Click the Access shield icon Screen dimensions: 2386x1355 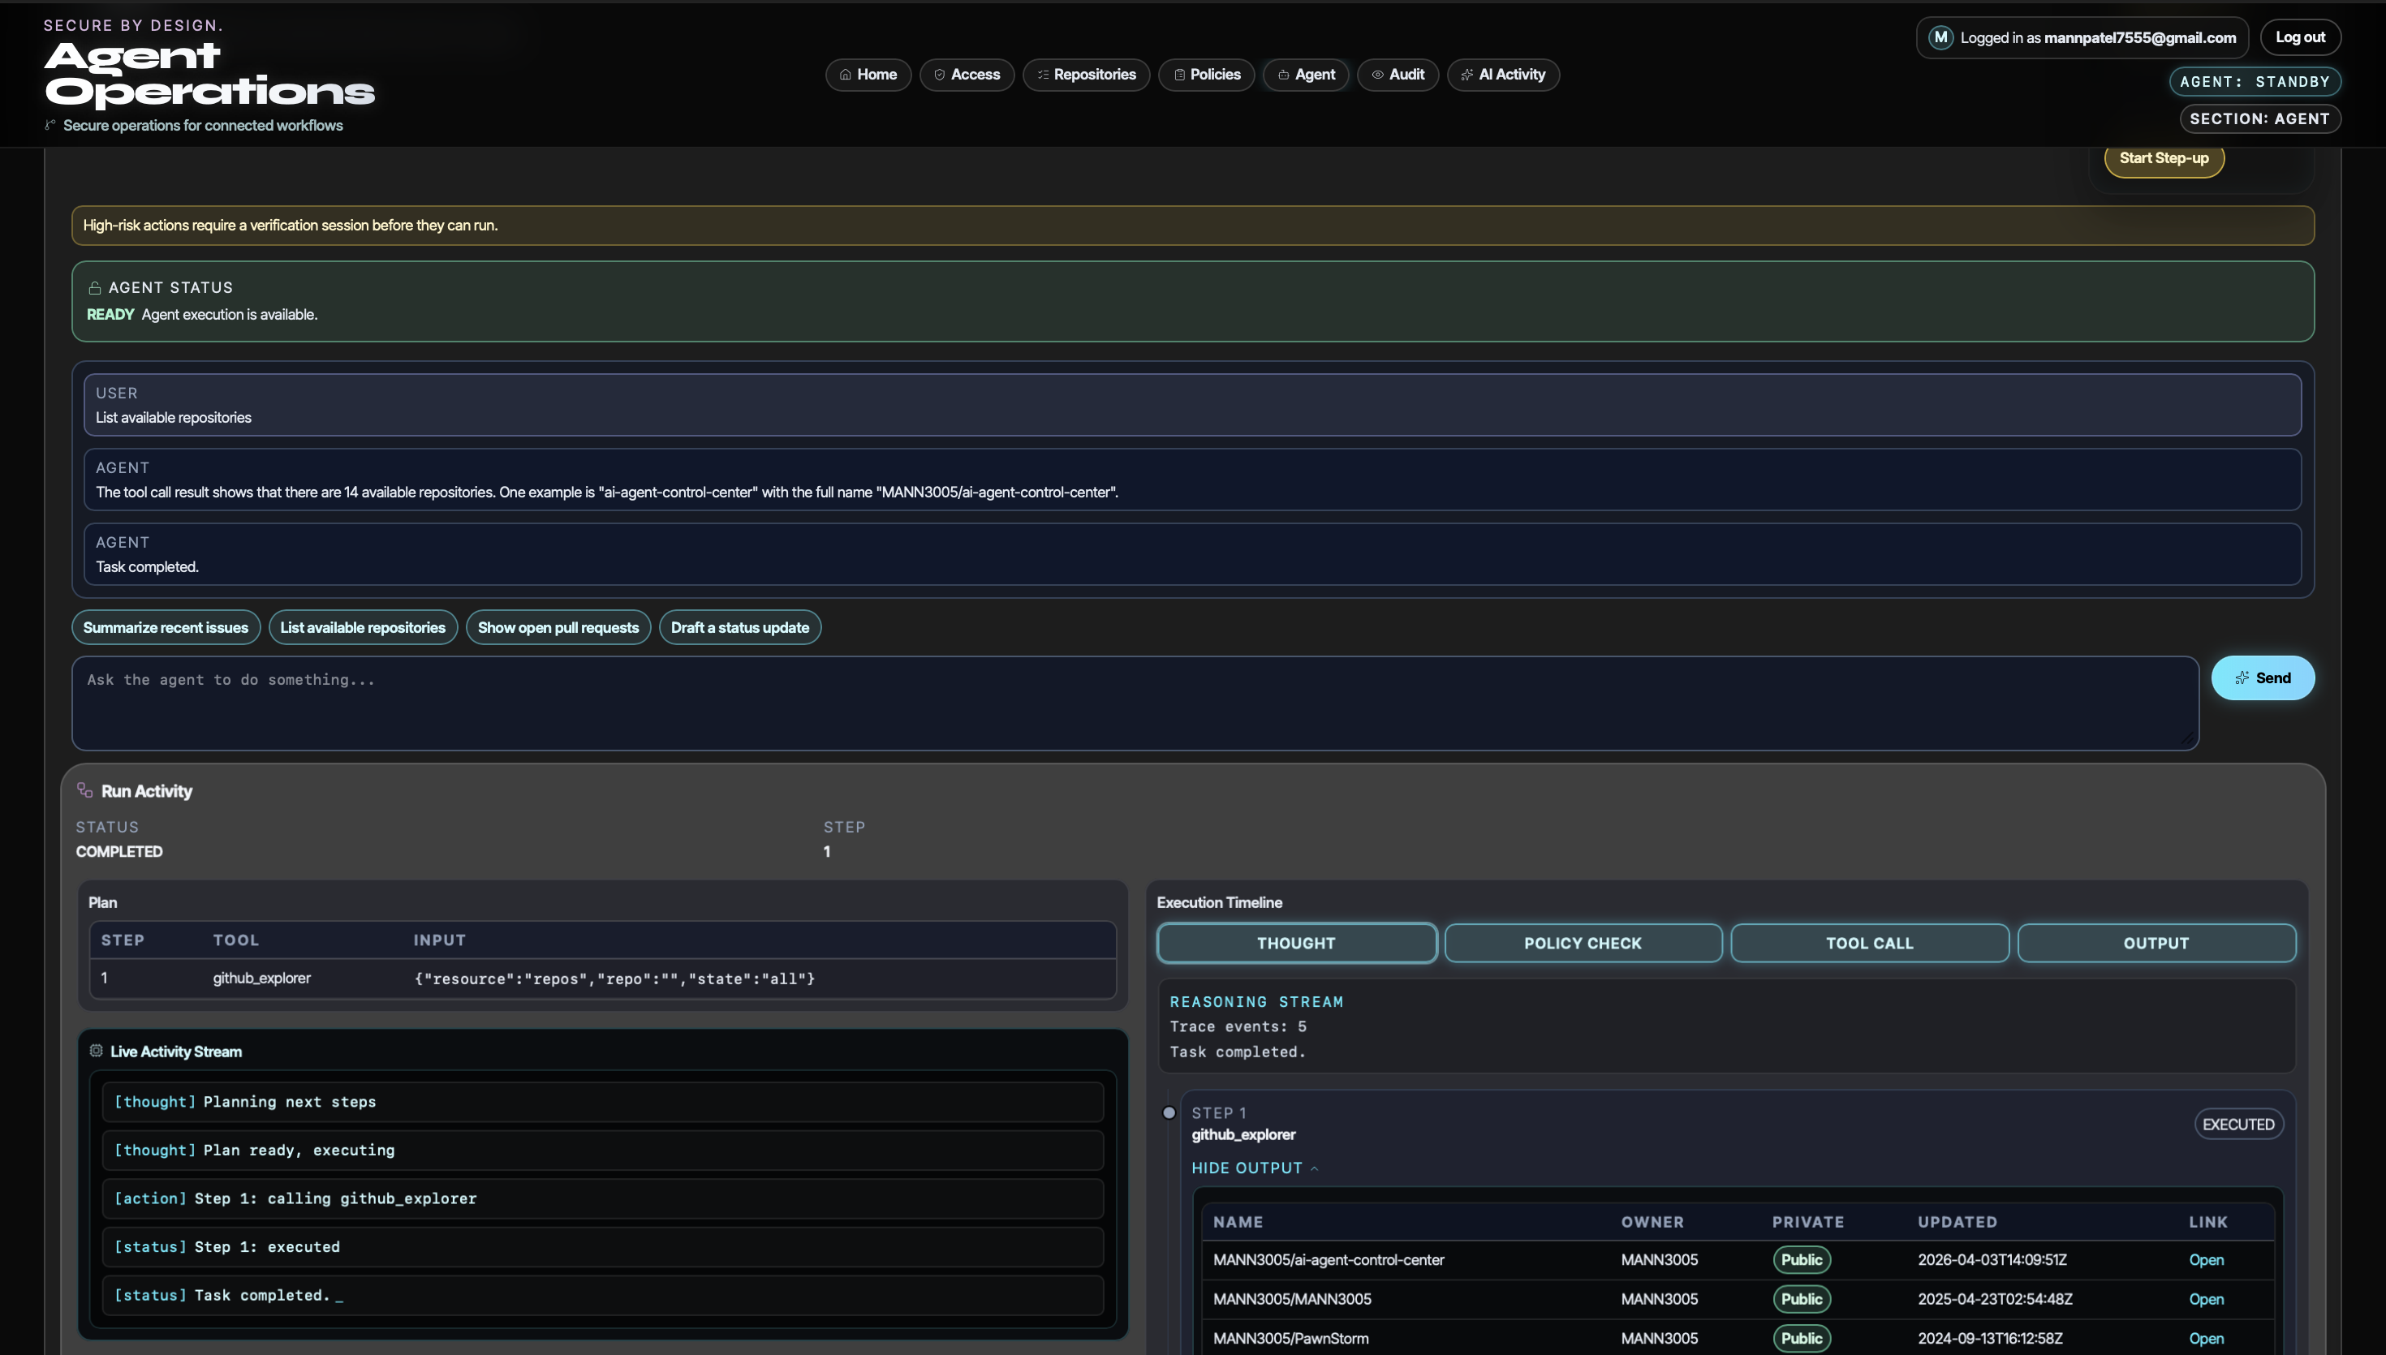pos(939,75)
